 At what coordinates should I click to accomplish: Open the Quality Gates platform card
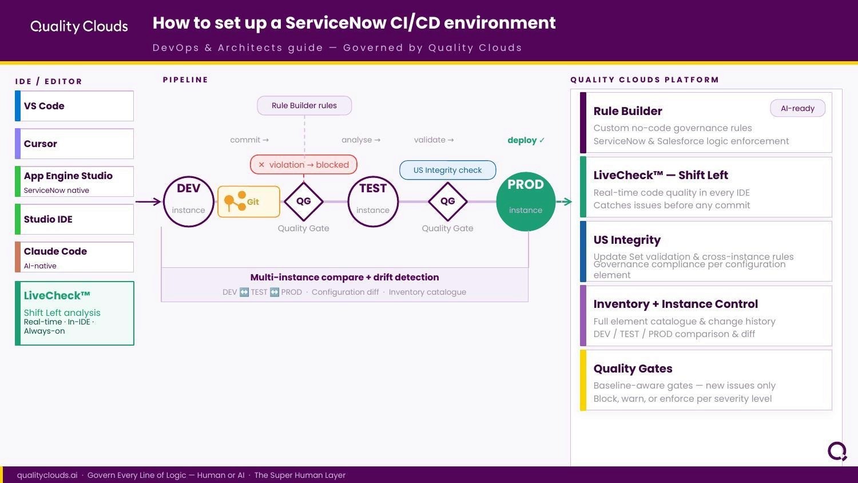[706, 381]
